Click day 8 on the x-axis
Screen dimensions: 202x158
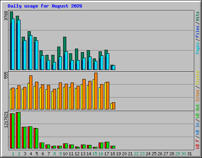[54, 154]
